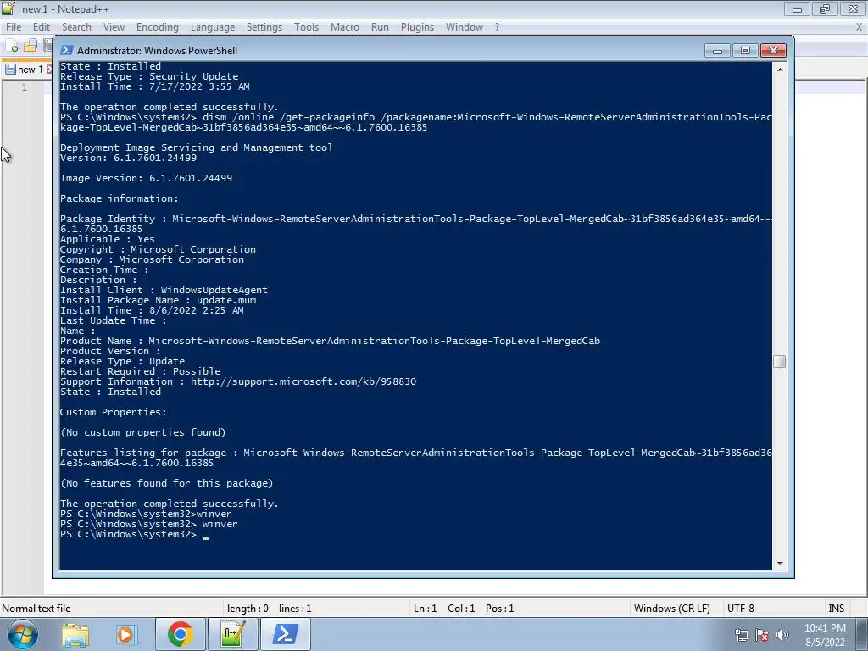The width and height of the screenshot is (868, 651).
Task: Open the Windows Start menu orb
Action: tap(22, 634)
